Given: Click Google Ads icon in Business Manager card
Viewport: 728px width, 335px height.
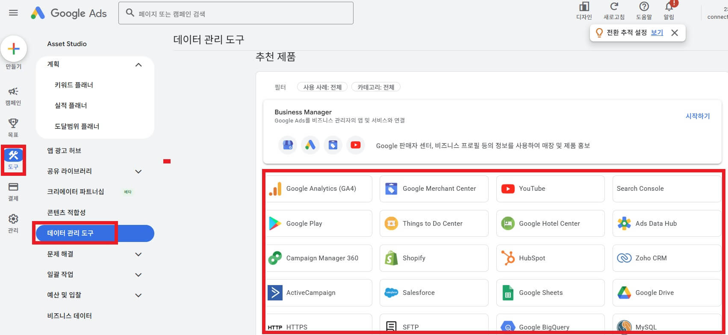Looking at the screenshot, I should pos(310,145).
